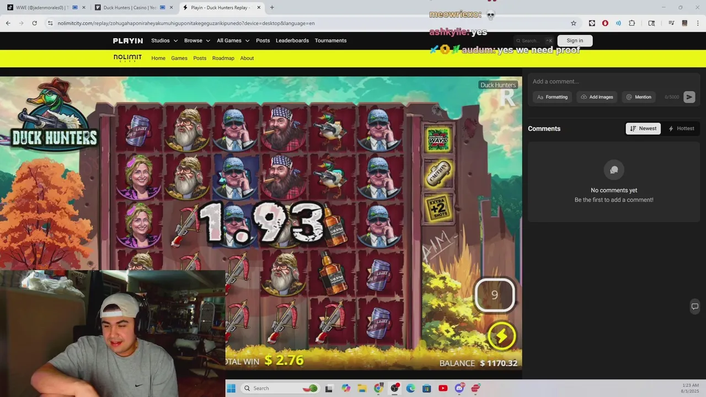Open the Chrome extensions puzzle icon
706x397 pixels.
click(x=632, y=23)
